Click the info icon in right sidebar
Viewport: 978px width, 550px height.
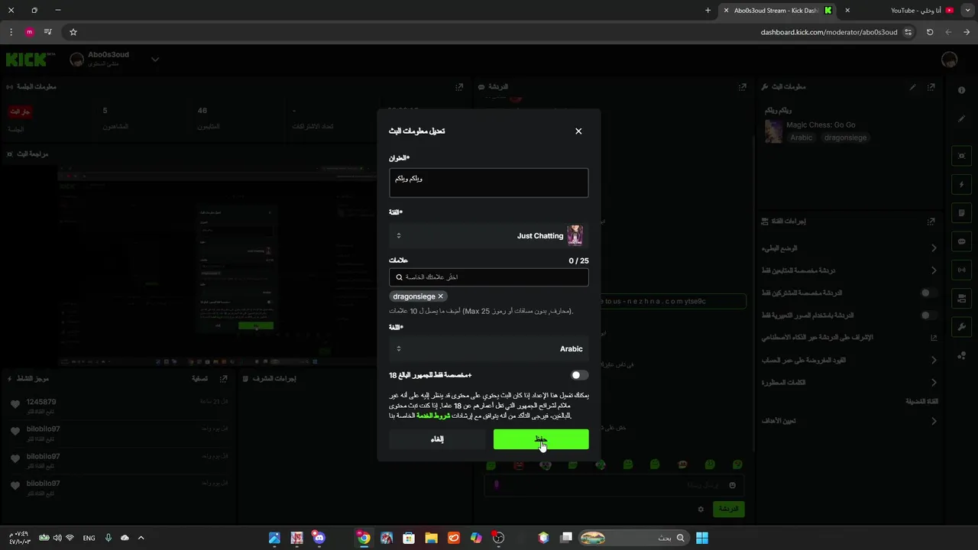click(x=961, y=90)
